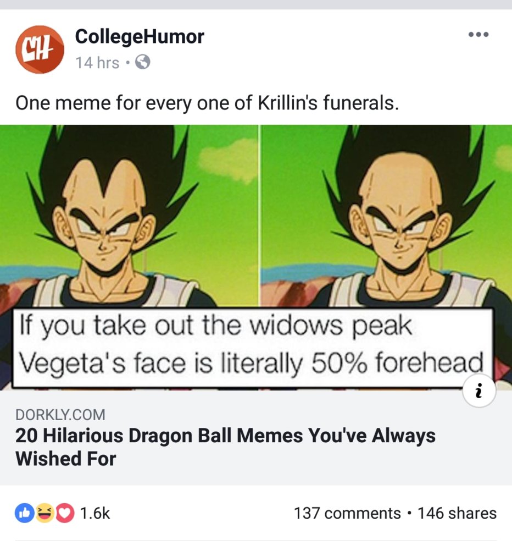This screenshot has width=512, height=550.
Task: View the 146 shares list
Action: [457, 513]
